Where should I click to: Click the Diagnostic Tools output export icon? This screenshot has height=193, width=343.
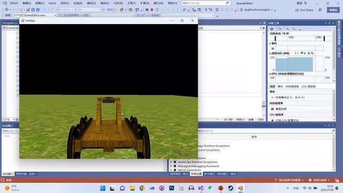pyautogui.click(x=280, y=29)
